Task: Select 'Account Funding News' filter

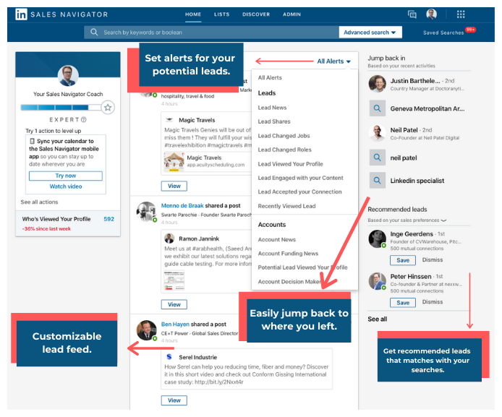Action: [288, 253]
